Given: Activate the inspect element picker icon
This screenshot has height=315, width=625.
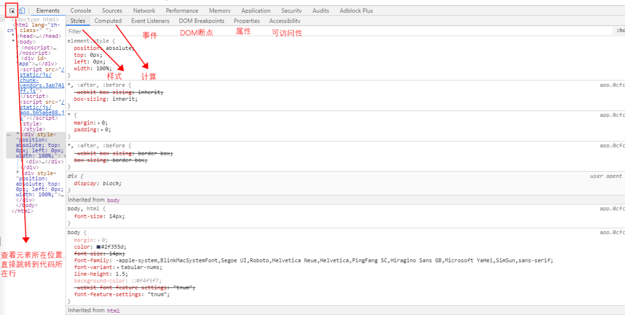Looking at the screenshot, I should coord(12,11).
